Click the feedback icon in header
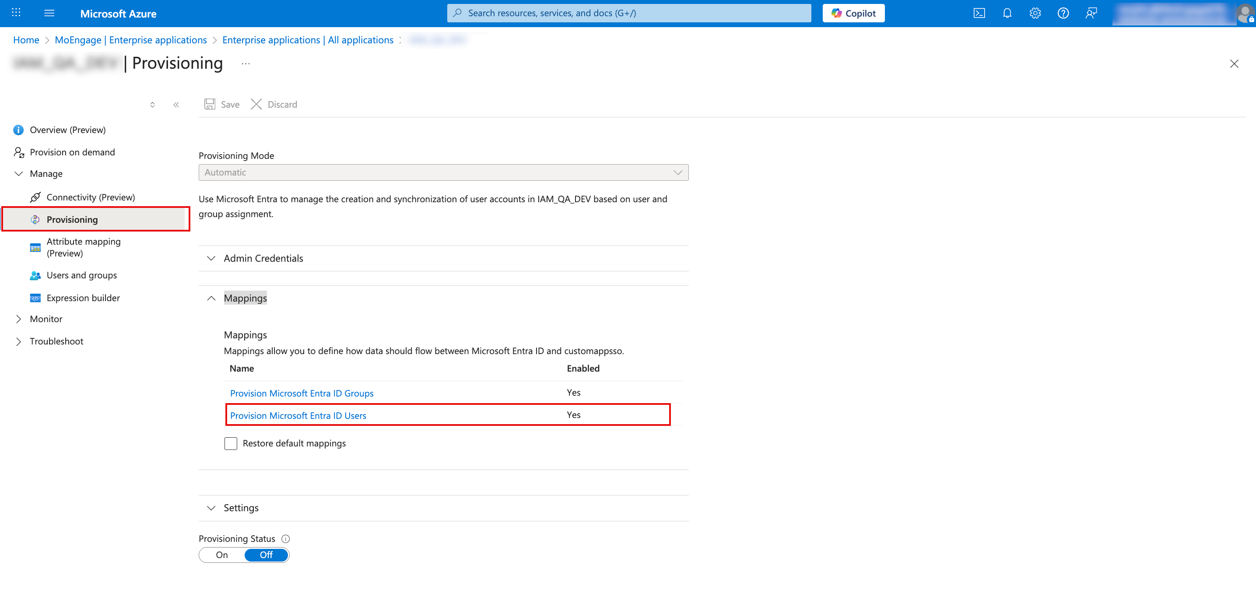The image size is (1256, 590). (x=1091, y=13)
